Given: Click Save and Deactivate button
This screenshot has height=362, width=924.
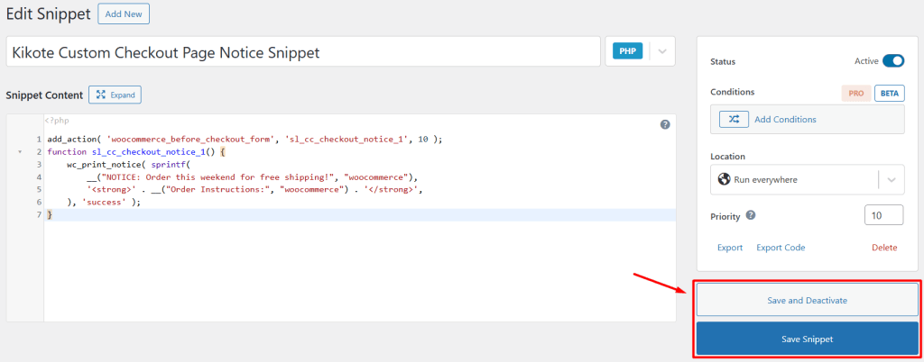Looking at the screenshot, I should [807, 300].
